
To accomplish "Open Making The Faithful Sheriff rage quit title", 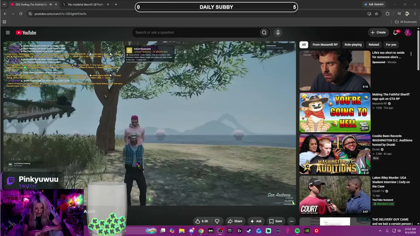I will [x=391, y=97].
